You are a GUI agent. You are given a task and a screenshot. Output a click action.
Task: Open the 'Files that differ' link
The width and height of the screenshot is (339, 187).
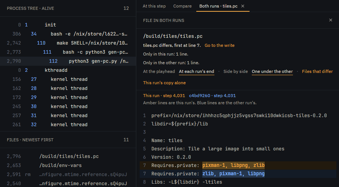click(317, 71)
